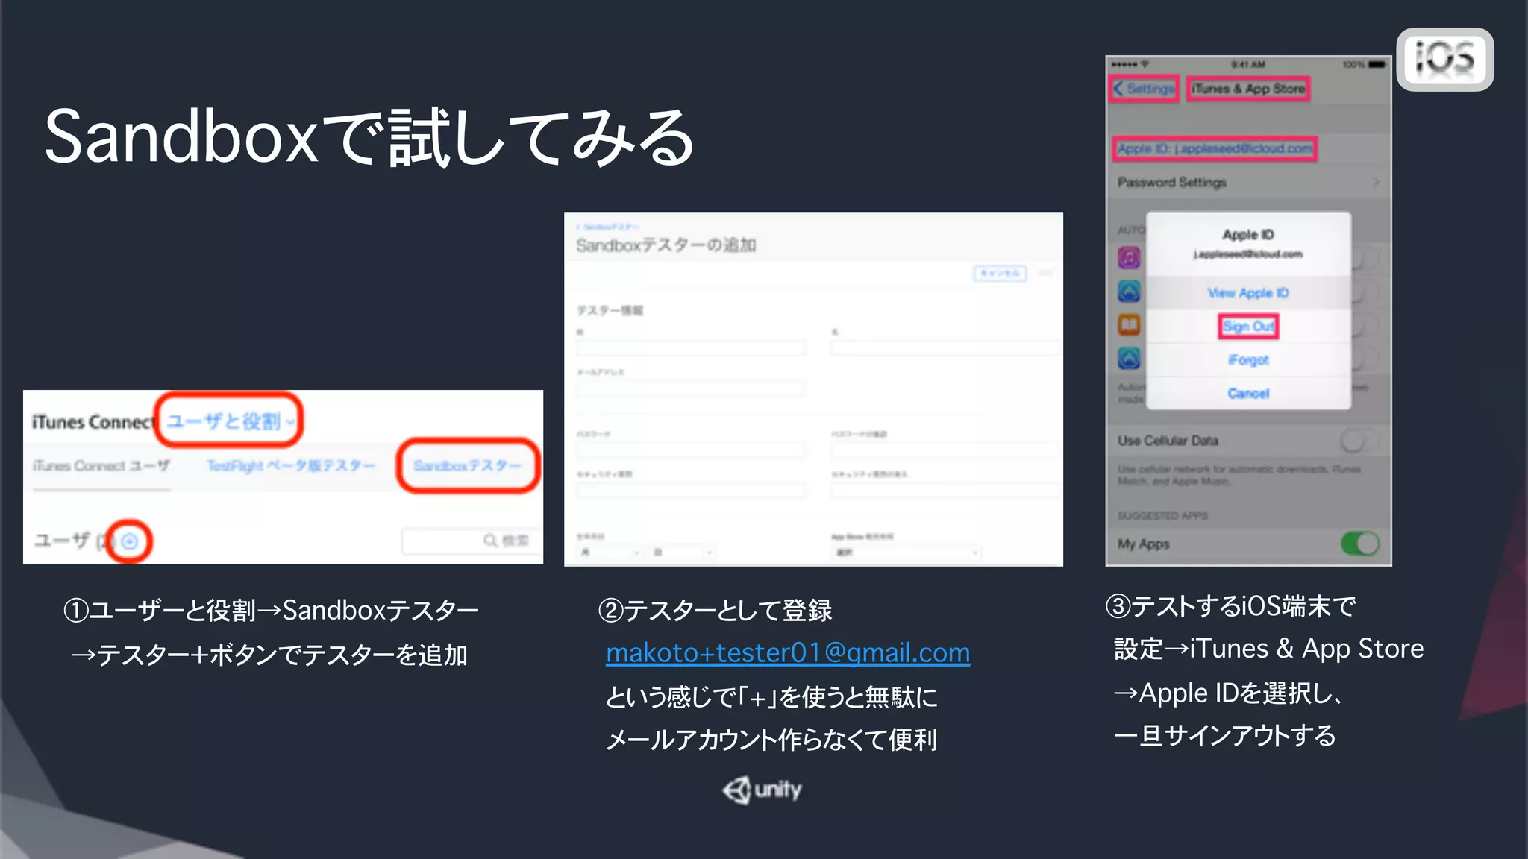Viewport: 1528px width, 859px height.
Task: Open Password Settings row chevron
Action: tap(1376, 182)
